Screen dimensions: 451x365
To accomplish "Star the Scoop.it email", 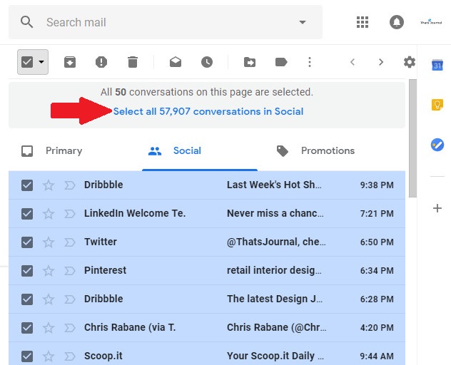I will pos(49,356).
